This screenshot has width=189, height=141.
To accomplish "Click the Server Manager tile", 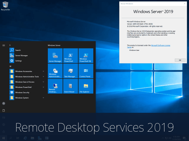I will point(55,56).
